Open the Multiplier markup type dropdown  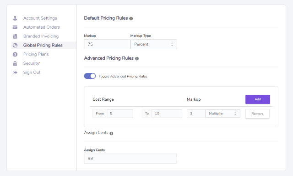223,114
